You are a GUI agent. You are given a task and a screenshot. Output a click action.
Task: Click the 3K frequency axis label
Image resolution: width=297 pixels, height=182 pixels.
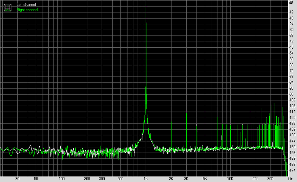click(186, 179)
